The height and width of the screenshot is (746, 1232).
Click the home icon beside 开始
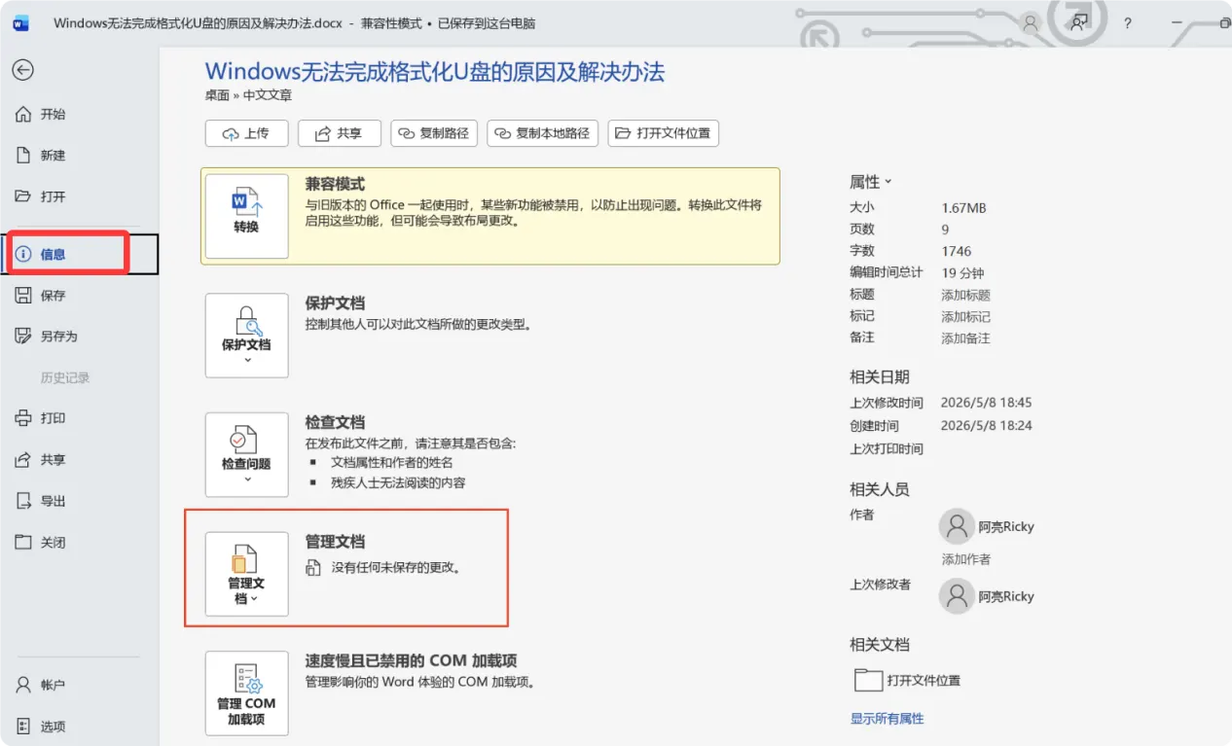click(23, 114)
